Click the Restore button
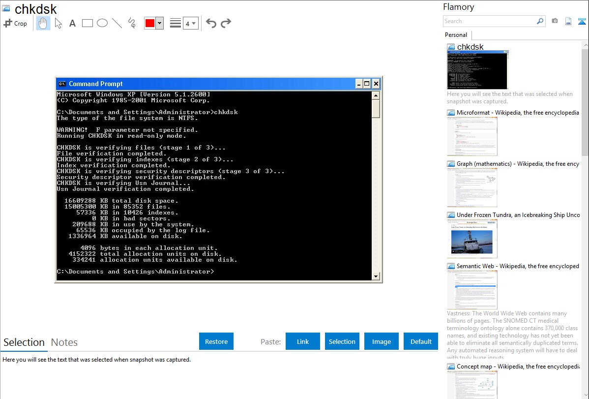The image size is (589, 399). tap(216, 341)
